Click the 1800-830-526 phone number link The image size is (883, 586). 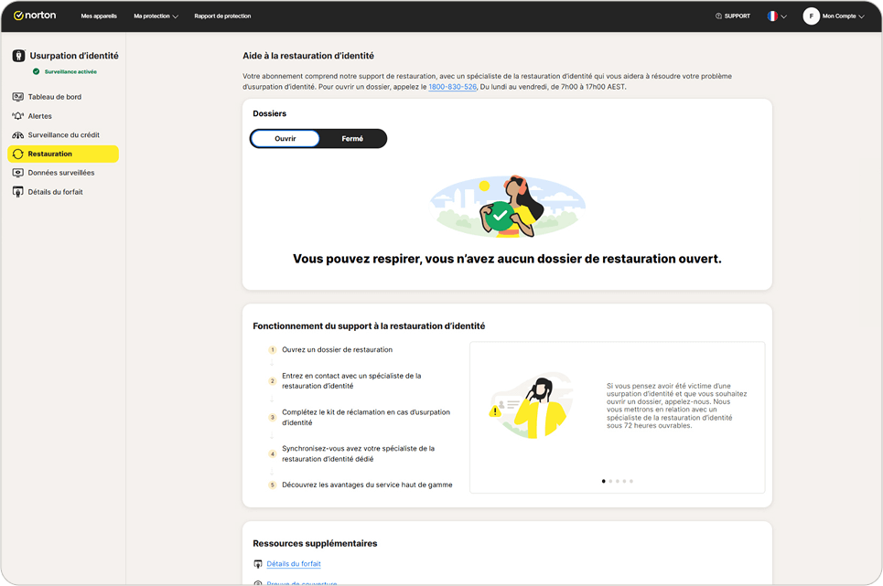point(452,86)
